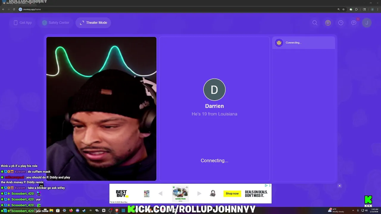The width and height of the screenshot is (381, 214).
Task: Click the headset product in ad
Action: tap(213, 193)
